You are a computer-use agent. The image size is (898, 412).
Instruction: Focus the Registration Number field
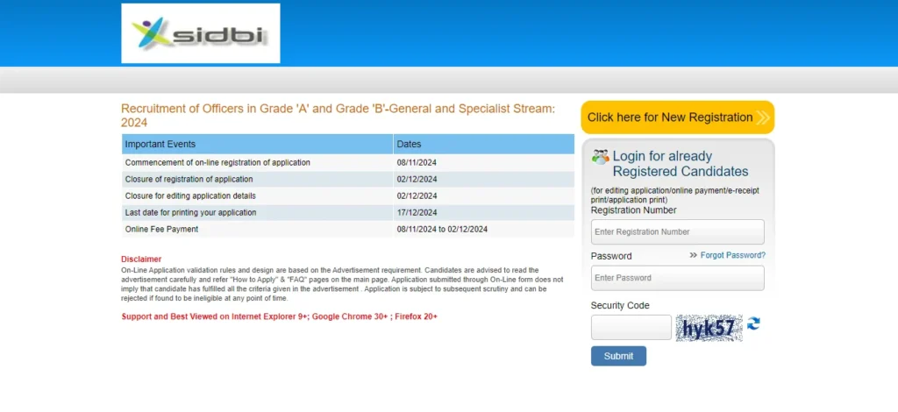click(678, 231)
